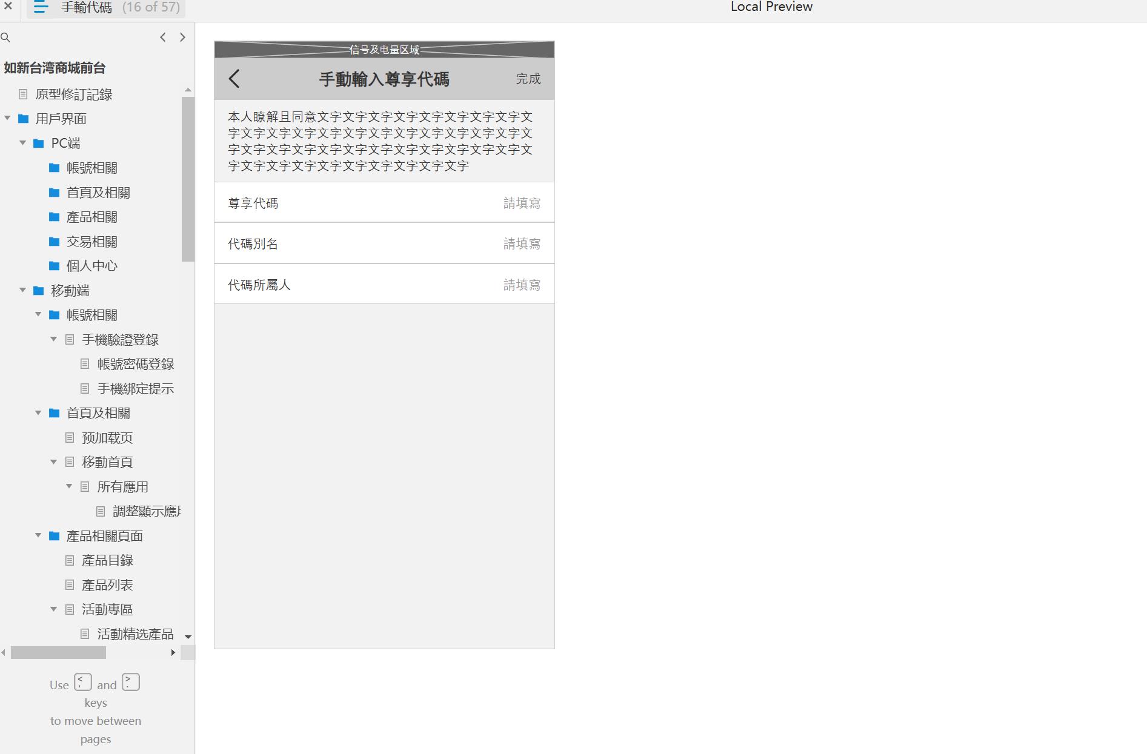Image resolution: width=1147 pixels, height=754 pixels.
Task: Go to next page with right chevron
Action: pyautogui.click(x=182, y=38)
